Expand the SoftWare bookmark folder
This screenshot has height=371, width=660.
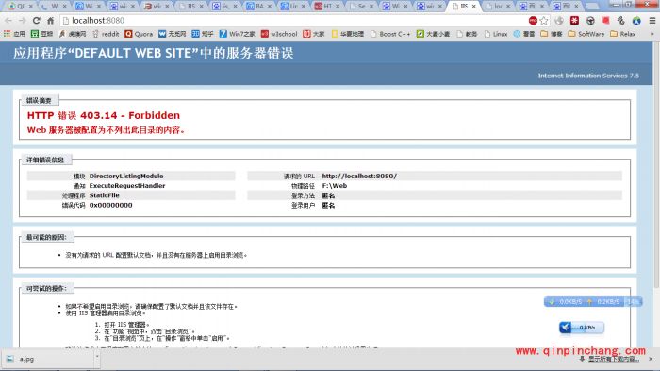(586, 34)
